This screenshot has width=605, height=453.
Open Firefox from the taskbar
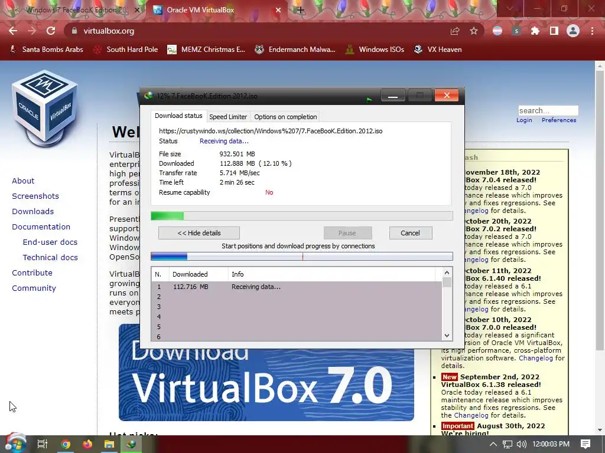[x=87, y=444]
